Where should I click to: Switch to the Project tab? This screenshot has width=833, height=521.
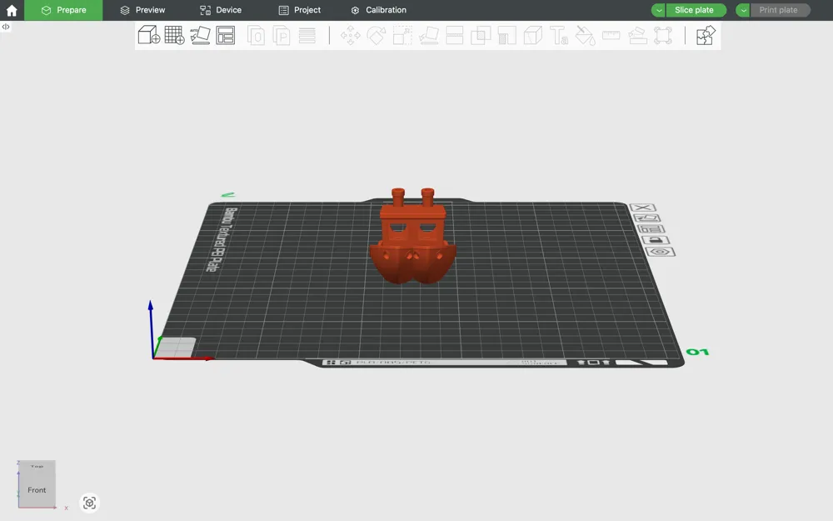pos(300,10)
